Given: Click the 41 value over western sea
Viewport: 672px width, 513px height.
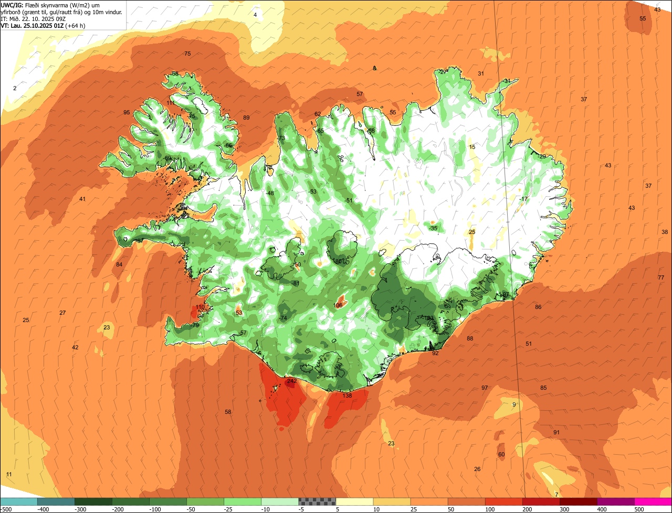Looking at the screenshot, I should [82, 199].
